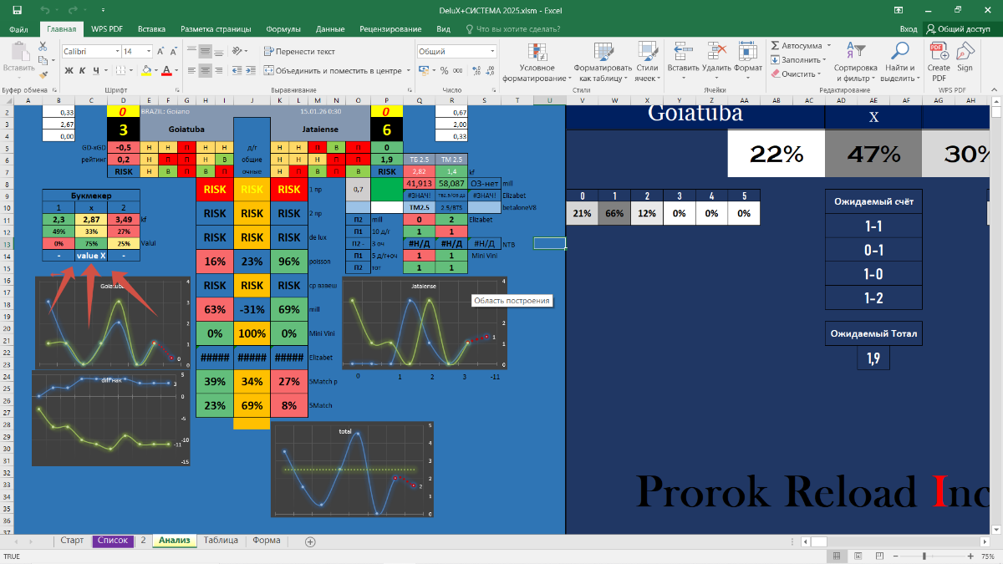Add a new sheet with plus icon
This screenshot has height=564, width=1003.
tap(310, 541)
